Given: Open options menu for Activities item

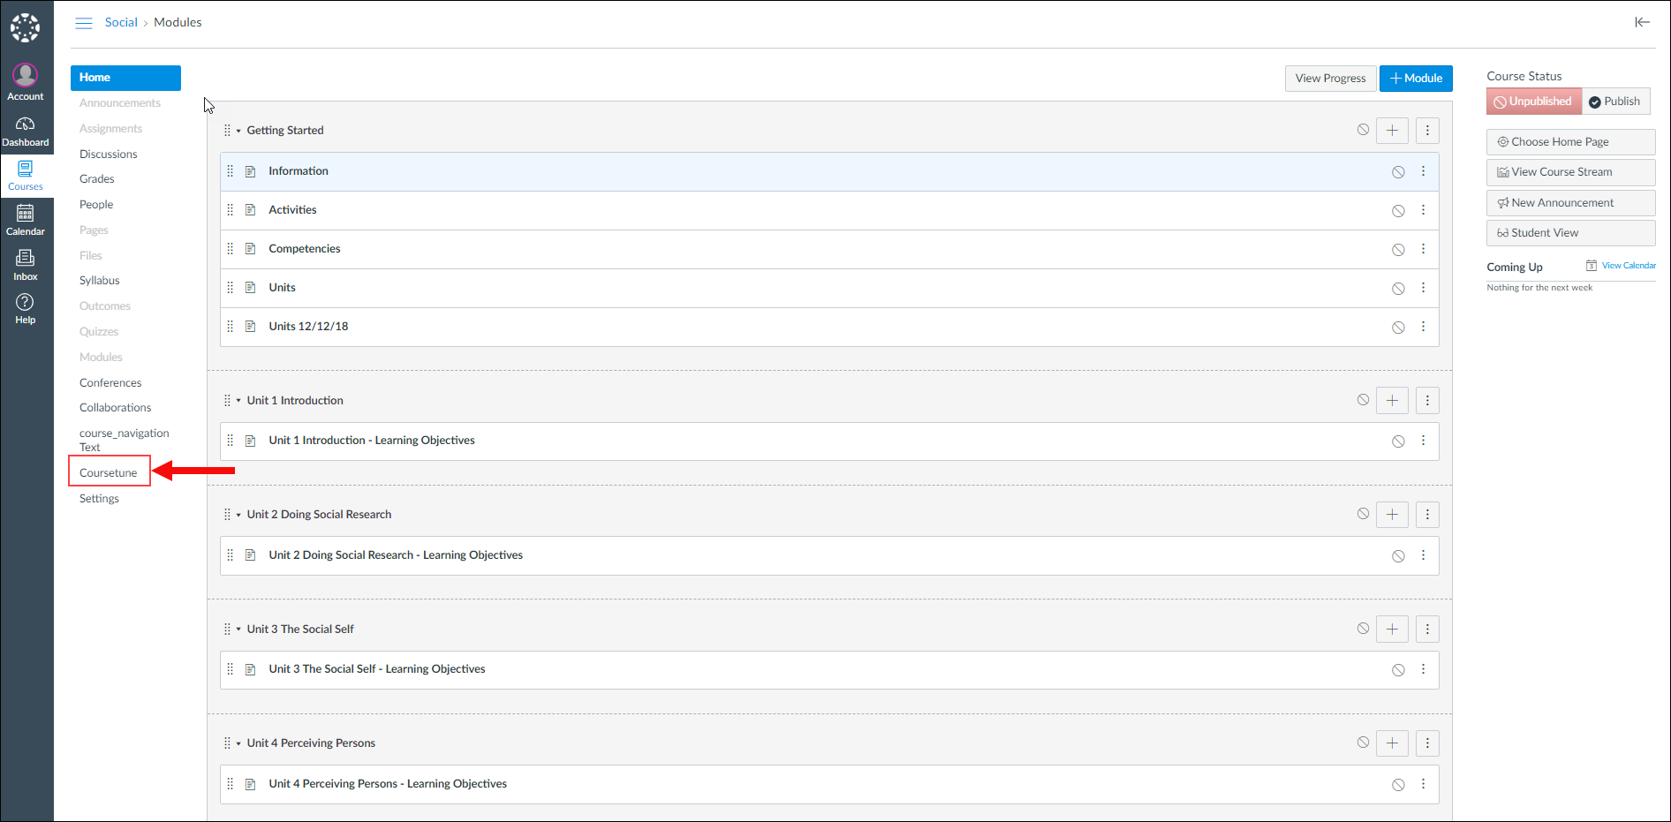Looking at the screenshot, I should 1423,210.
